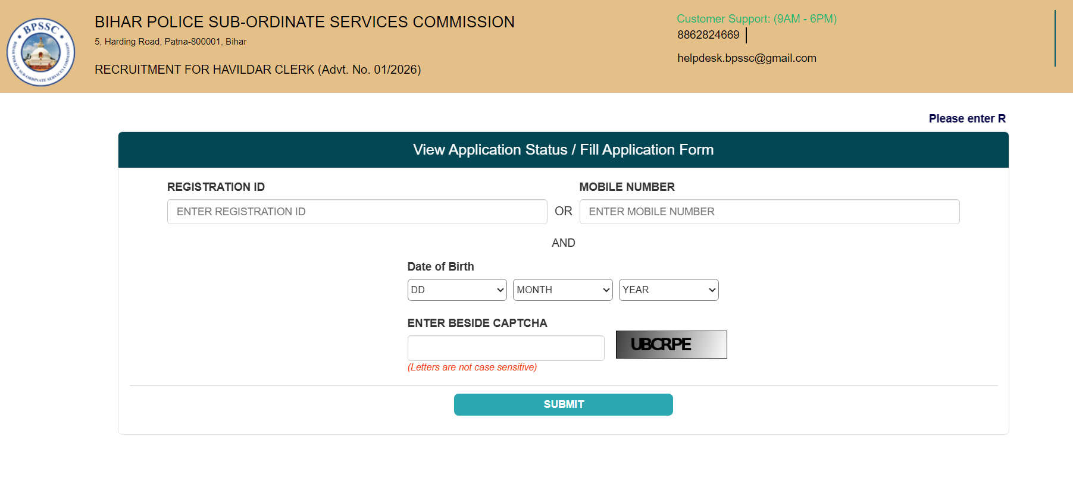Click the 'Letters are not case sensitive' note

tap(472, 367)
